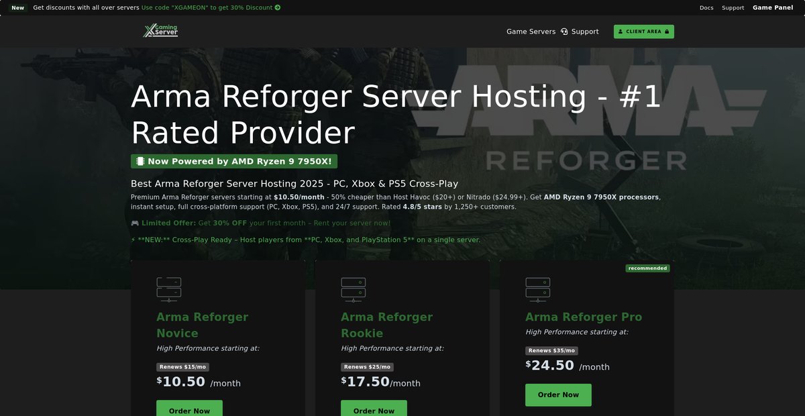The width and height of the screenshot is (805, 416).
Task: Click the Arma Reforger Novice title
Action: pyautogui.click(x=203, y=325)
